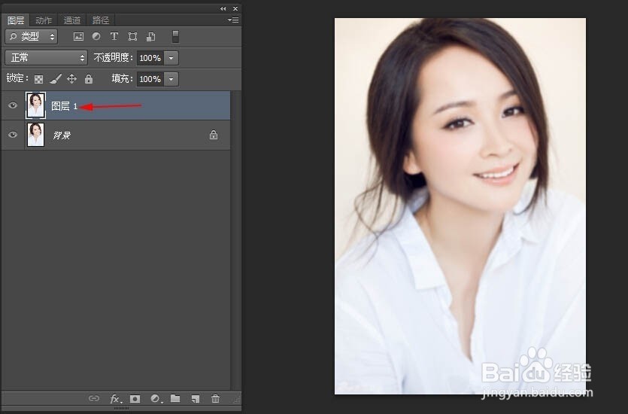Open the panel options menu

coord(233,20)
